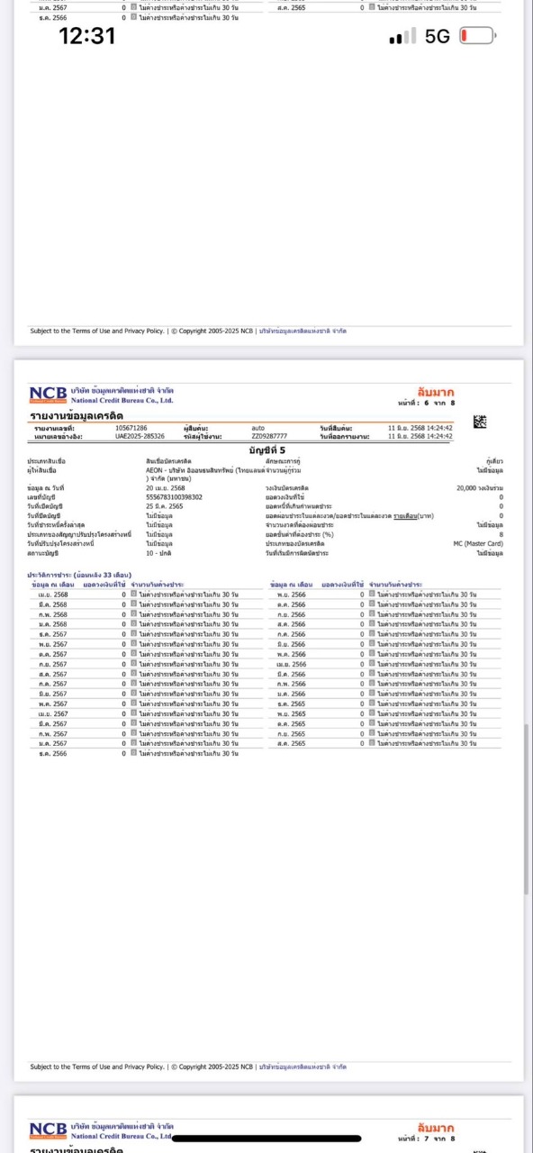533x1153 pixels.
Task: Tap the 12:31 clock in status bar
Action: pos(87,36)
